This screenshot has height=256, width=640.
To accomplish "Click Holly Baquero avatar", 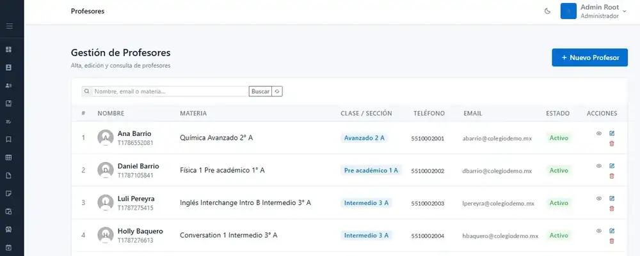I will (x=106, y=235).
